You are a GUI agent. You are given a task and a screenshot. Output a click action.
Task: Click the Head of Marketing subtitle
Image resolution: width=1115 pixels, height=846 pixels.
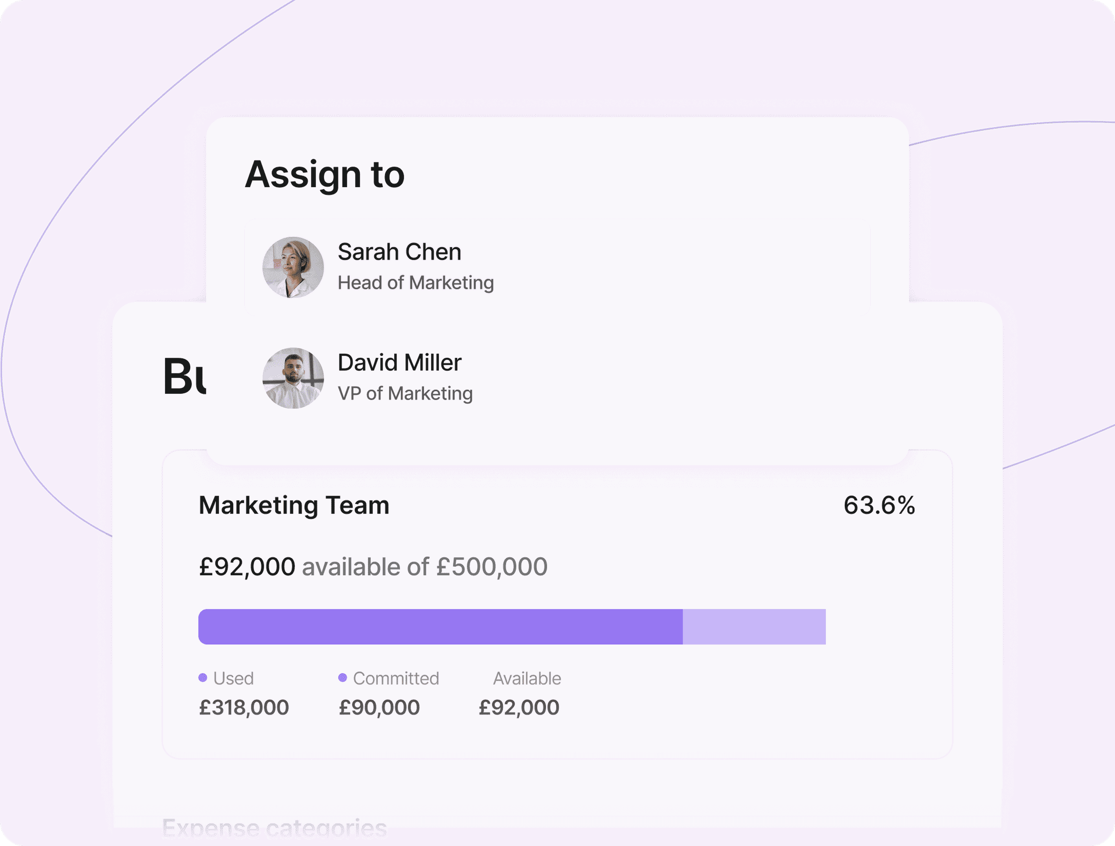pyautogui.click(x=416, y=283)
